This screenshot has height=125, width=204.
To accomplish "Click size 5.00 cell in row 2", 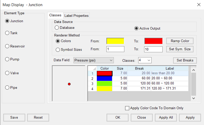I will coord(120,78).
